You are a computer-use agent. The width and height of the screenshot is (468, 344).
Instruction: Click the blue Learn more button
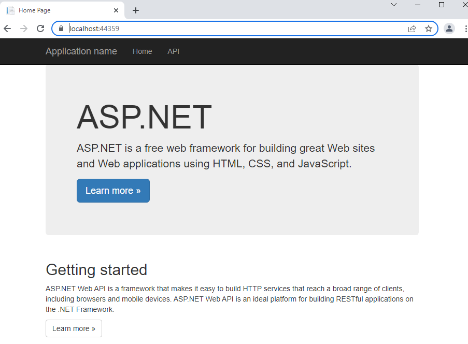(x=113, y=191)
